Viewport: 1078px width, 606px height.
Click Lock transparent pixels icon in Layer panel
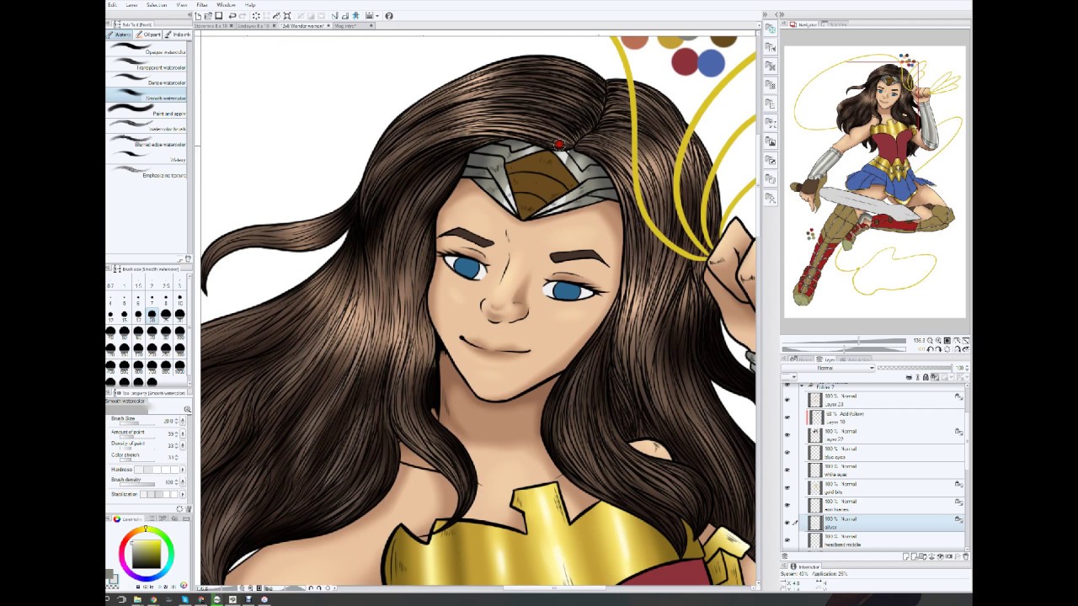click(935, 377)
